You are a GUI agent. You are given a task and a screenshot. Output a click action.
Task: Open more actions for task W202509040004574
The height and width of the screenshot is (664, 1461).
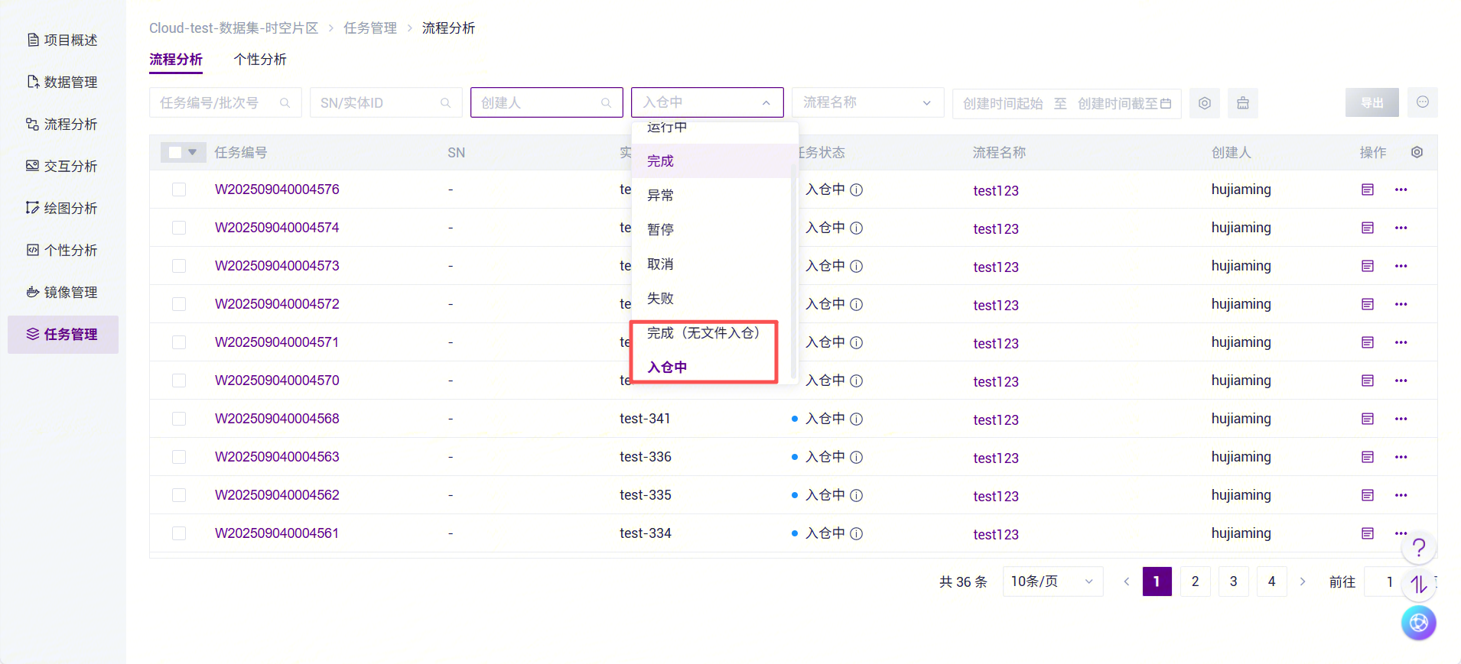[1401, 228]
